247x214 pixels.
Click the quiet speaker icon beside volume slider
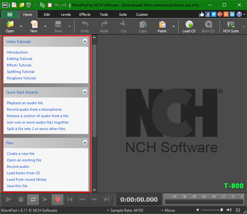pyautogui.click(x=198, y=210)
